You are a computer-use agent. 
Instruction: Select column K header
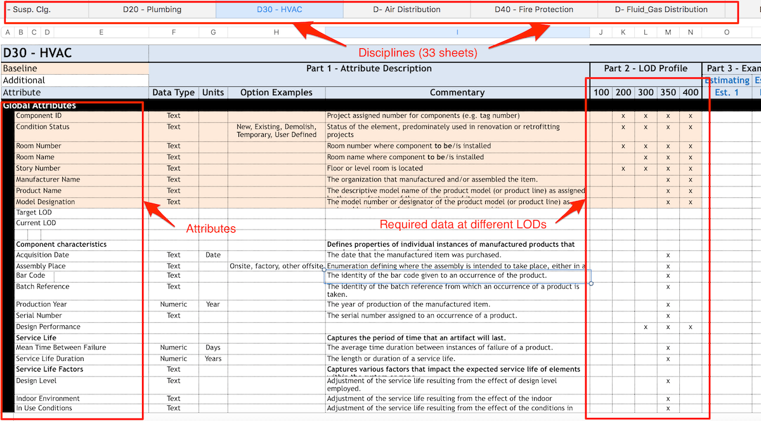coord(623,32)
